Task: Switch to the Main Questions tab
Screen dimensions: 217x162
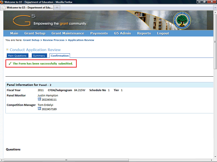Action: click(17, 56)
